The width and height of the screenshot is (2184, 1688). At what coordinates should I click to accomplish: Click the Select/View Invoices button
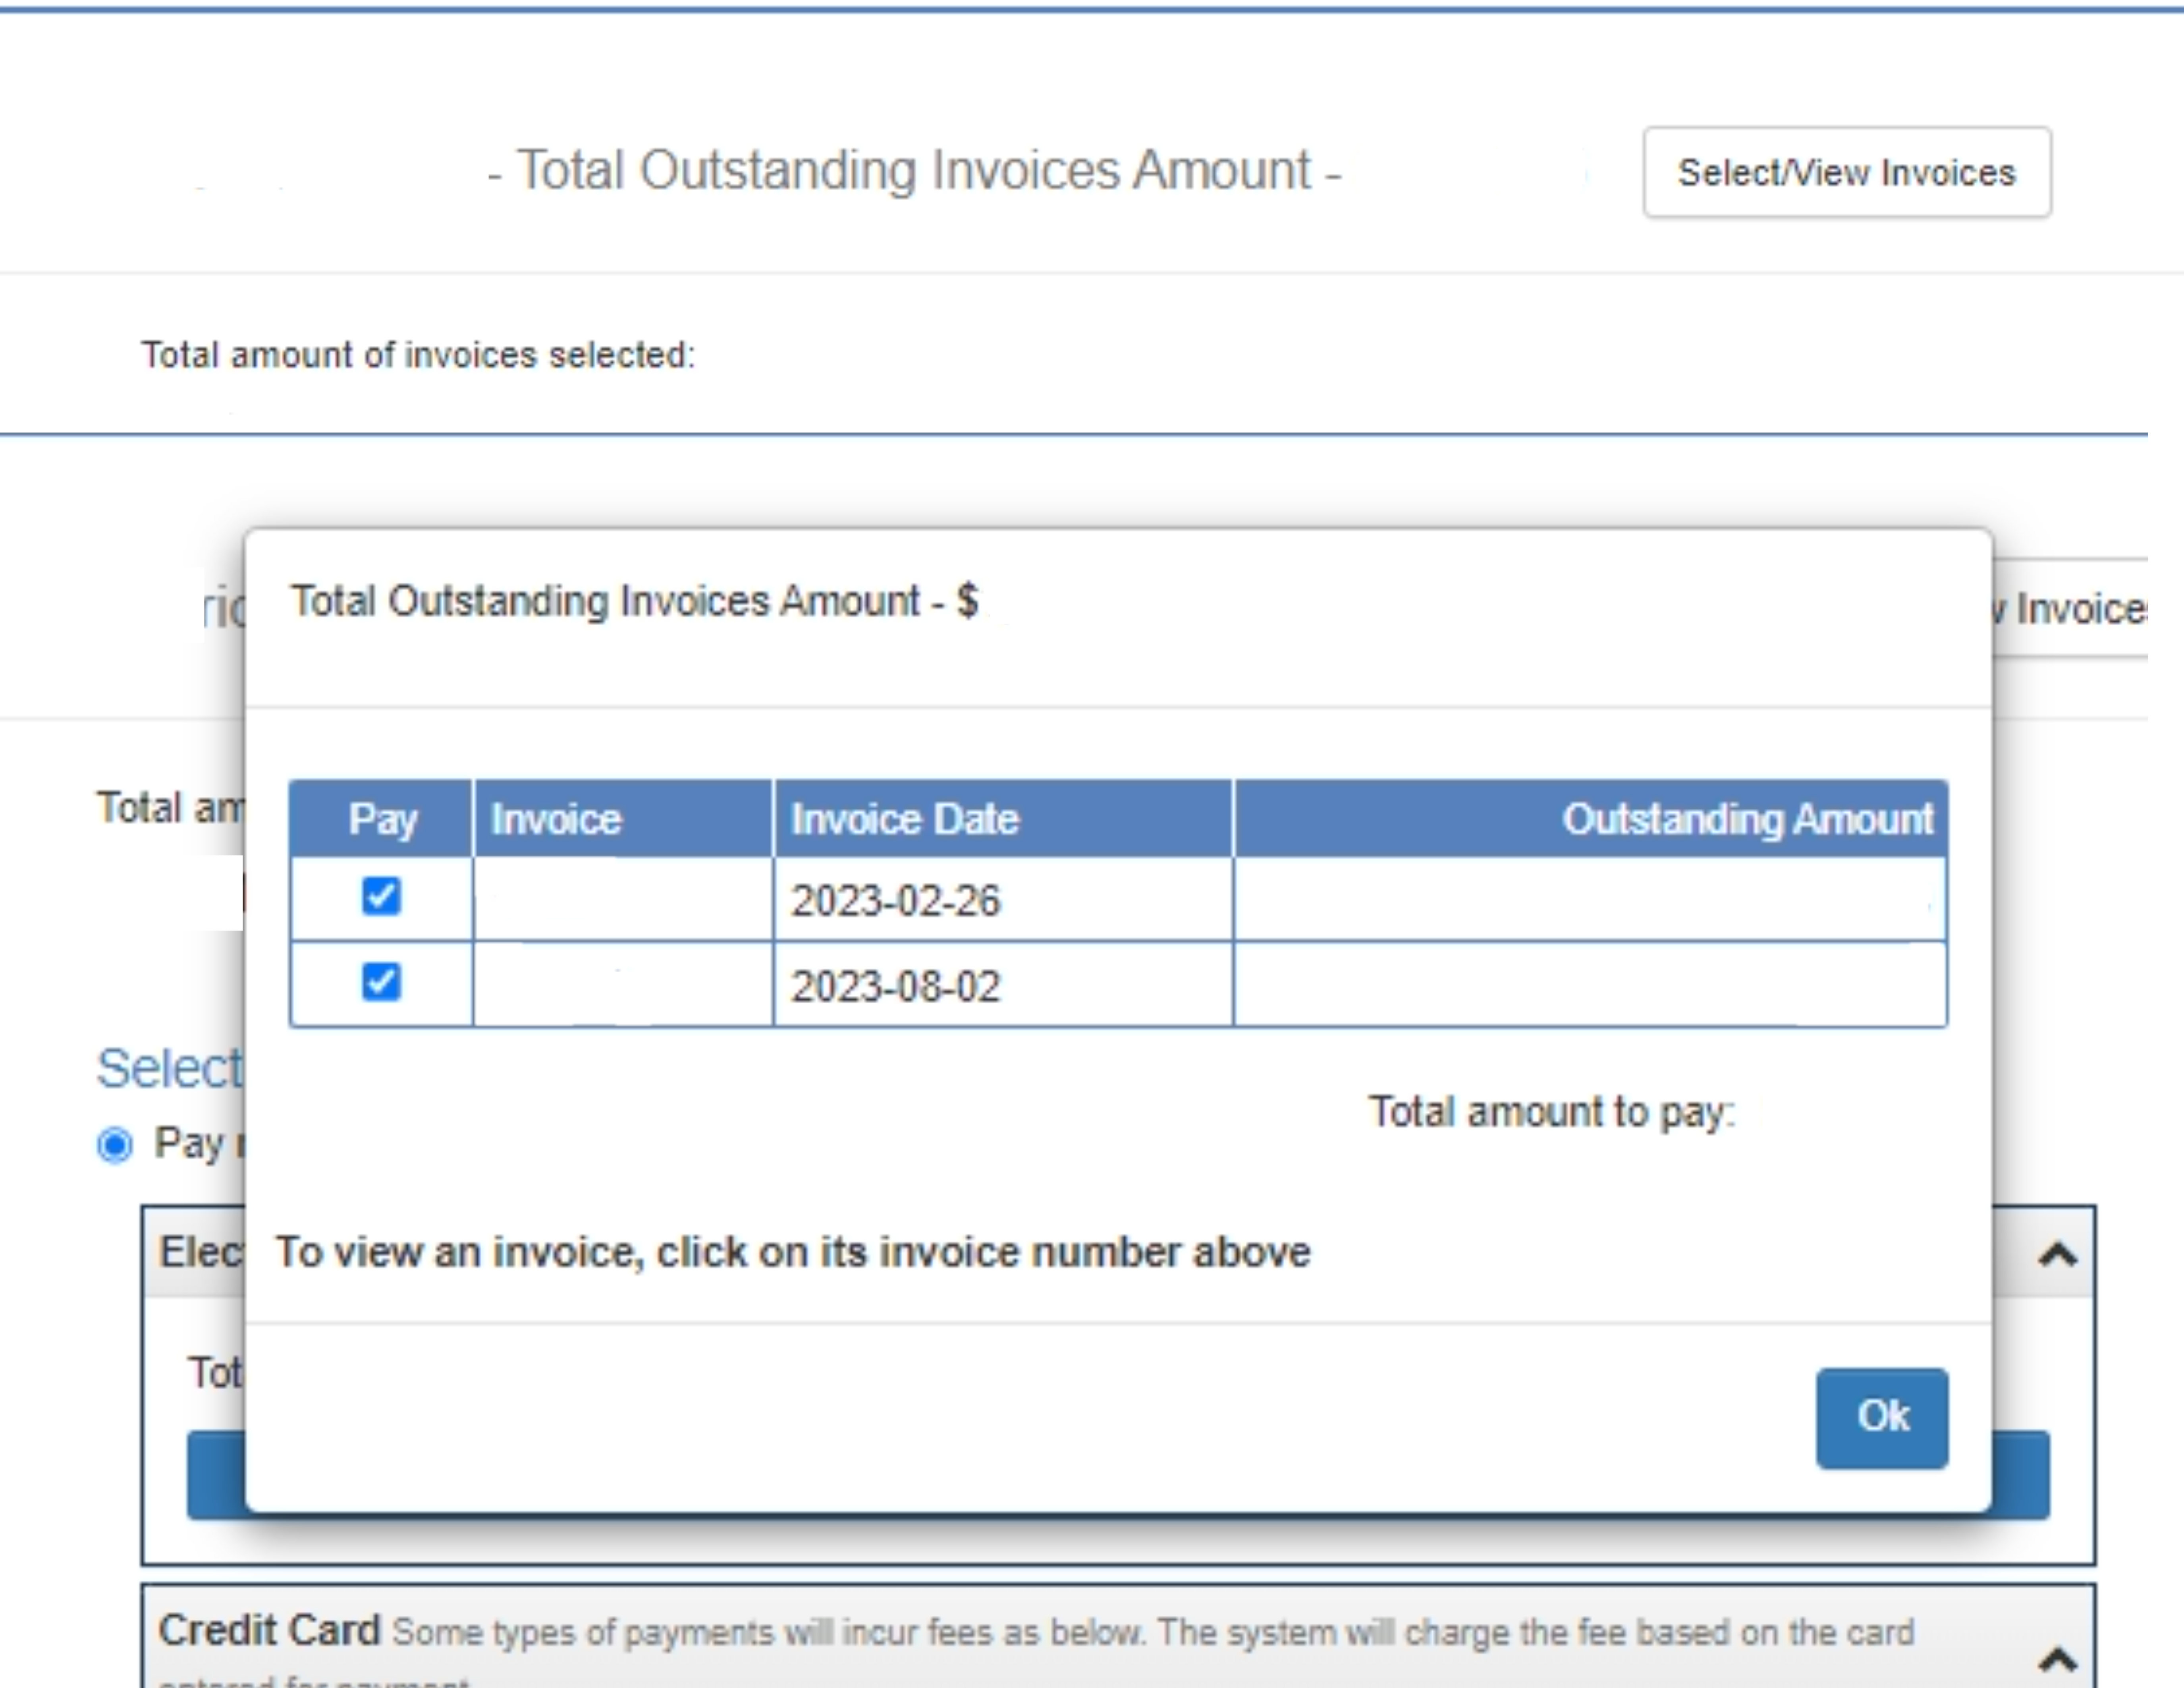[1846, 172]
